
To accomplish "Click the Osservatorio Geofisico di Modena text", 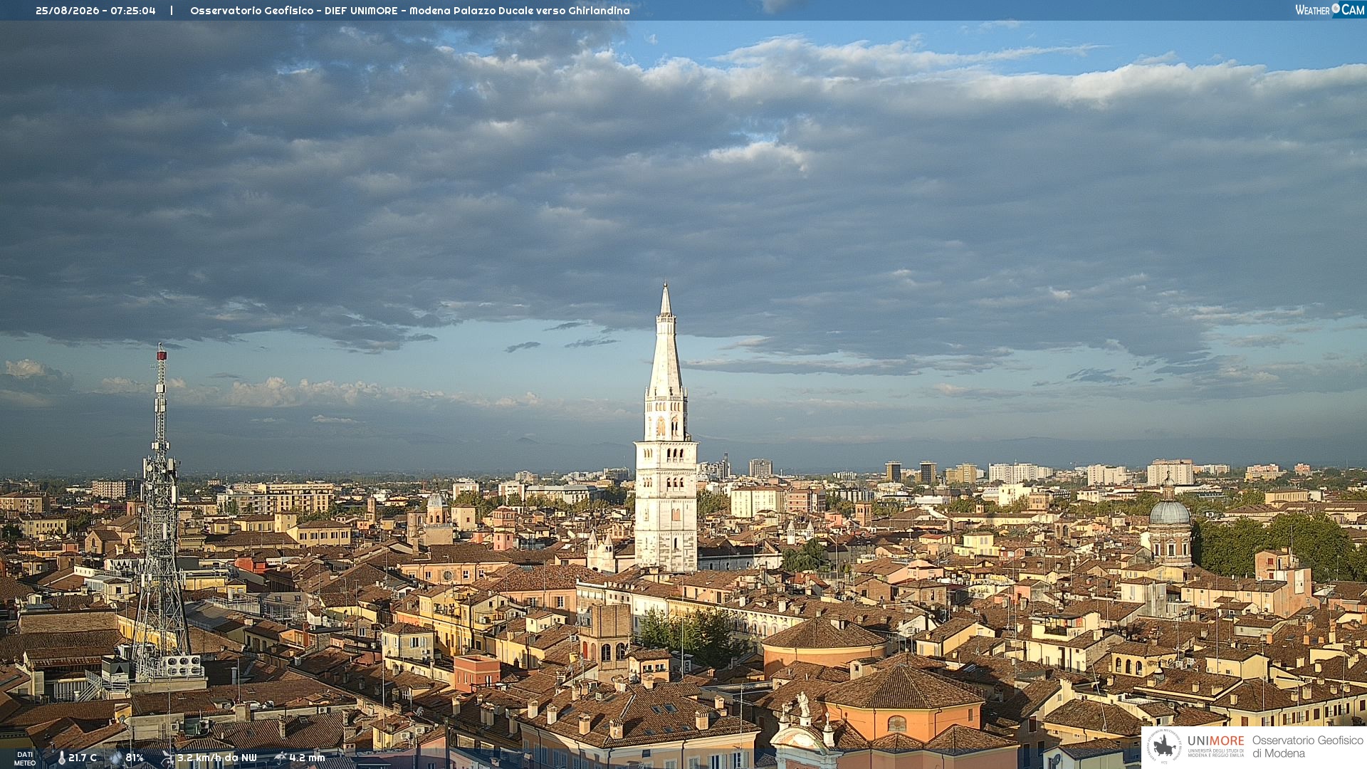I will pos(1307,747).
